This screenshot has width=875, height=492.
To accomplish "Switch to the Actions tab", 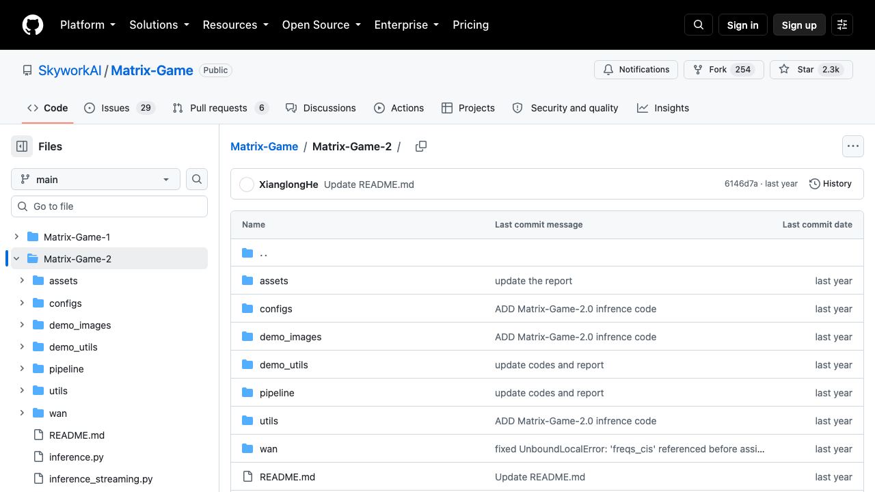I will click(399, 108).
